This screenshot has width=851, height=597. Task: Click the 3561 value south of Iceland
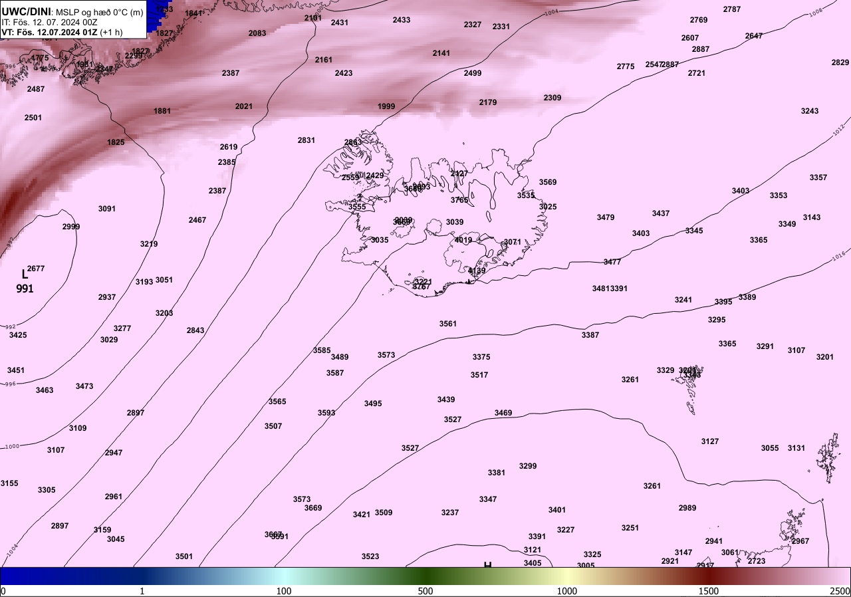tap(448, 324)
